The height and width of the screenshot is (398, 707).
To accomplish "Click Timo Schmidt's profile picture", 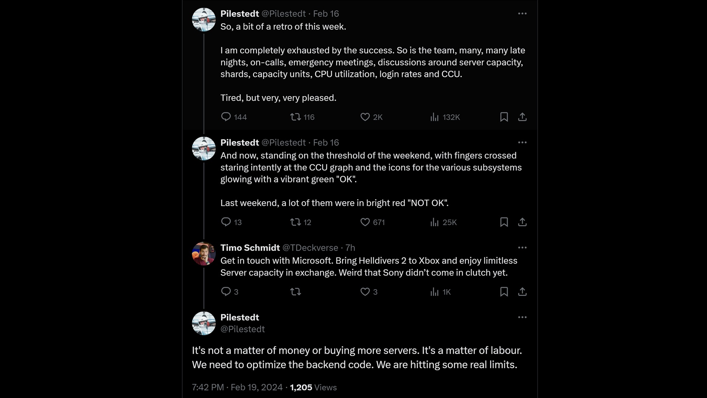I will (204, 254).
